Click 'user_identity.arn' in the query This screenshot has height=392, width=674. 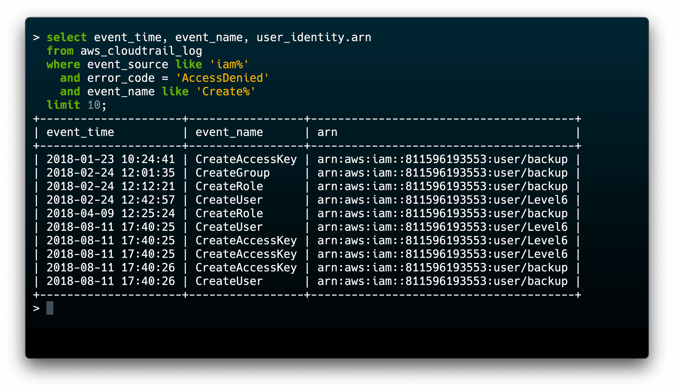314,37
